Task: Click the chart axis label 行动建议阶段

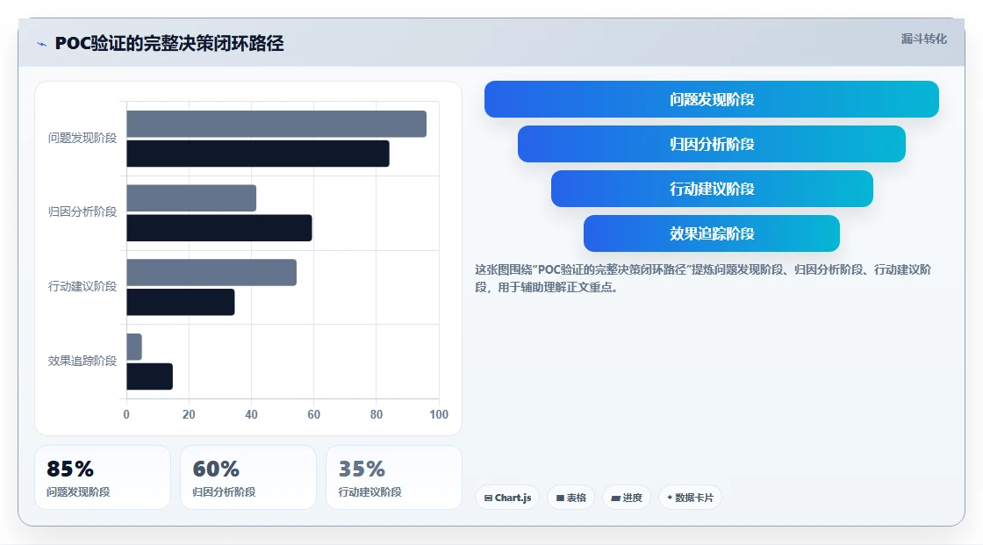Action: 83,287
